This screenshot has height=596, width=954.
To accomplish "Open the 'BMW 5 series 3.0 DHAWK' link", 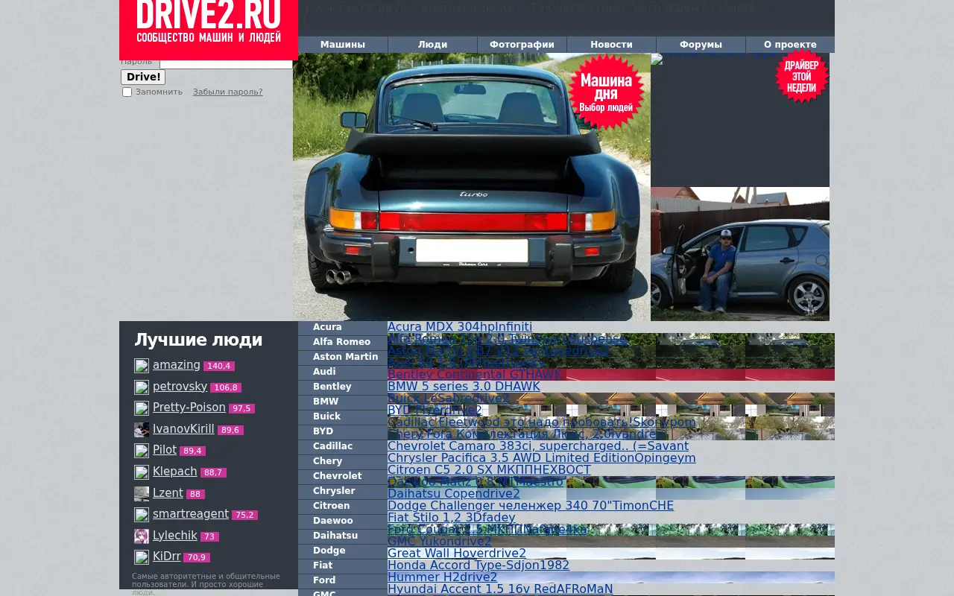I will click(x=464, y=387).
